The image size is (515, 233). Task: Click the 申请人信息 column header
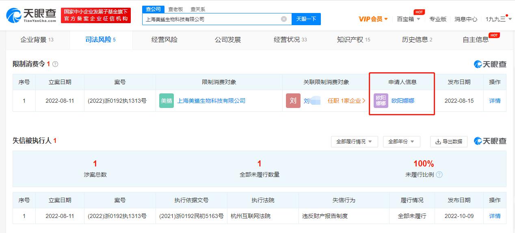pos(402,82)
